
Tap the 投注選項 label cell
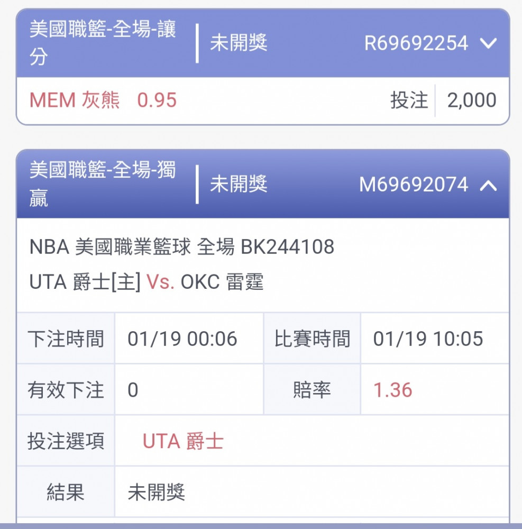66,441
